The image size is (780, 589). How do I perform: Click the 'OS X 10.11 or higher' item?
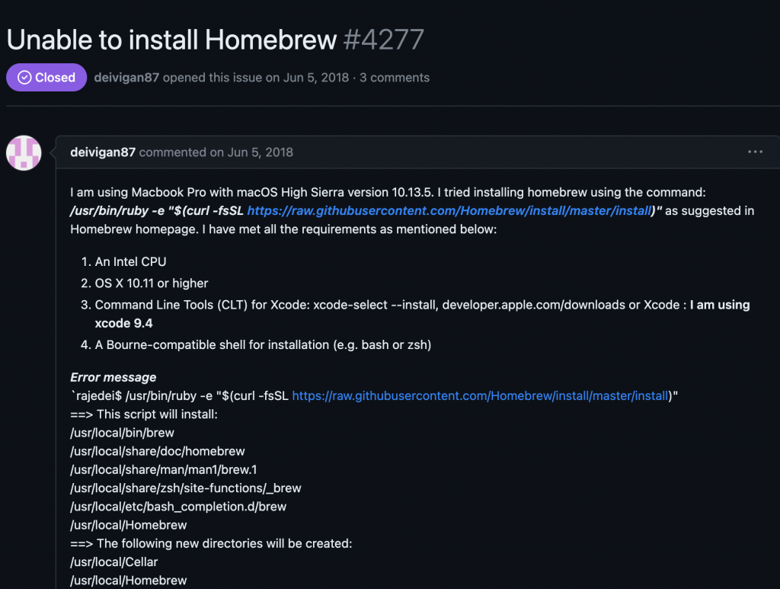(152, 283)
